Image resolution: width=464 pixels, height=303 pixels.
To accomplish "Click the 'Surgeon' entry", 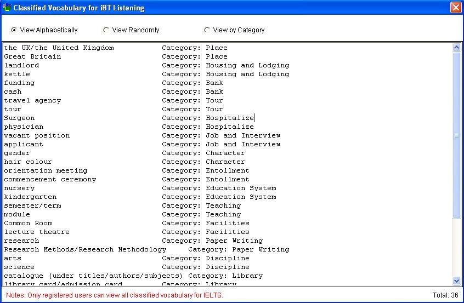I will (19, 118).
